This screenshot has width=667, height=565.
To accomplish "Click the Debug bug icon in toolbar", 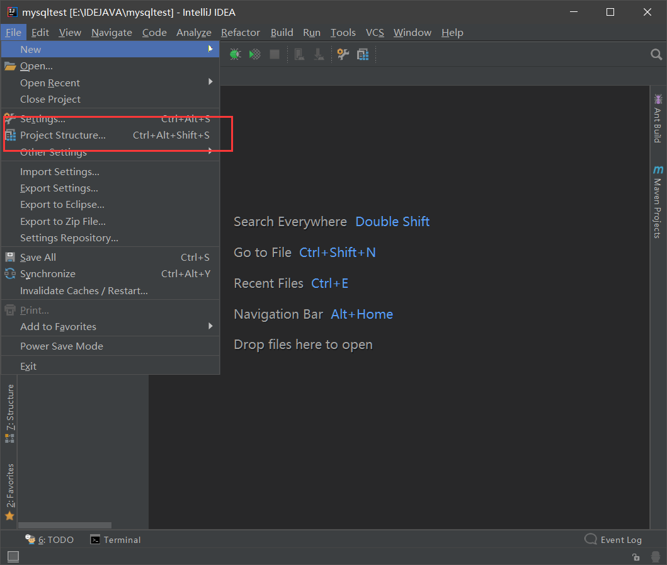I will click(235, 54).
